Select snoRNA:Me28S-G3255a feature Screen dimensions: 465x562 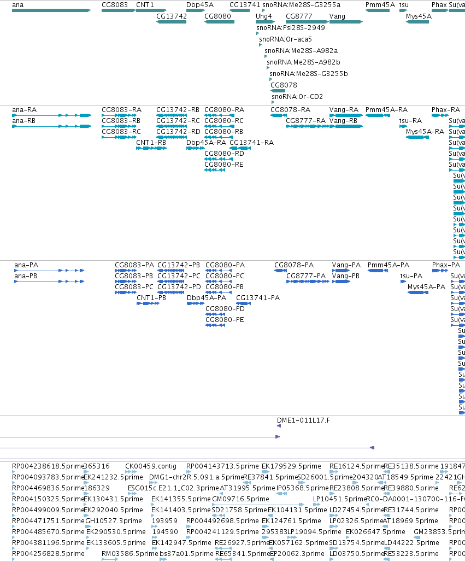pyautogui.click(x=264, y=10)
